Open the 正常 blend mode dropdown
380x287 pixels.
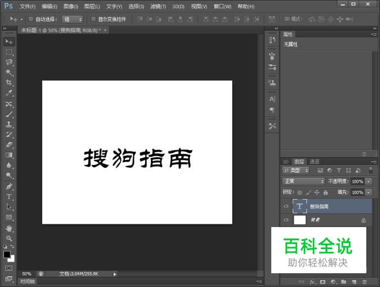point(303,181)
